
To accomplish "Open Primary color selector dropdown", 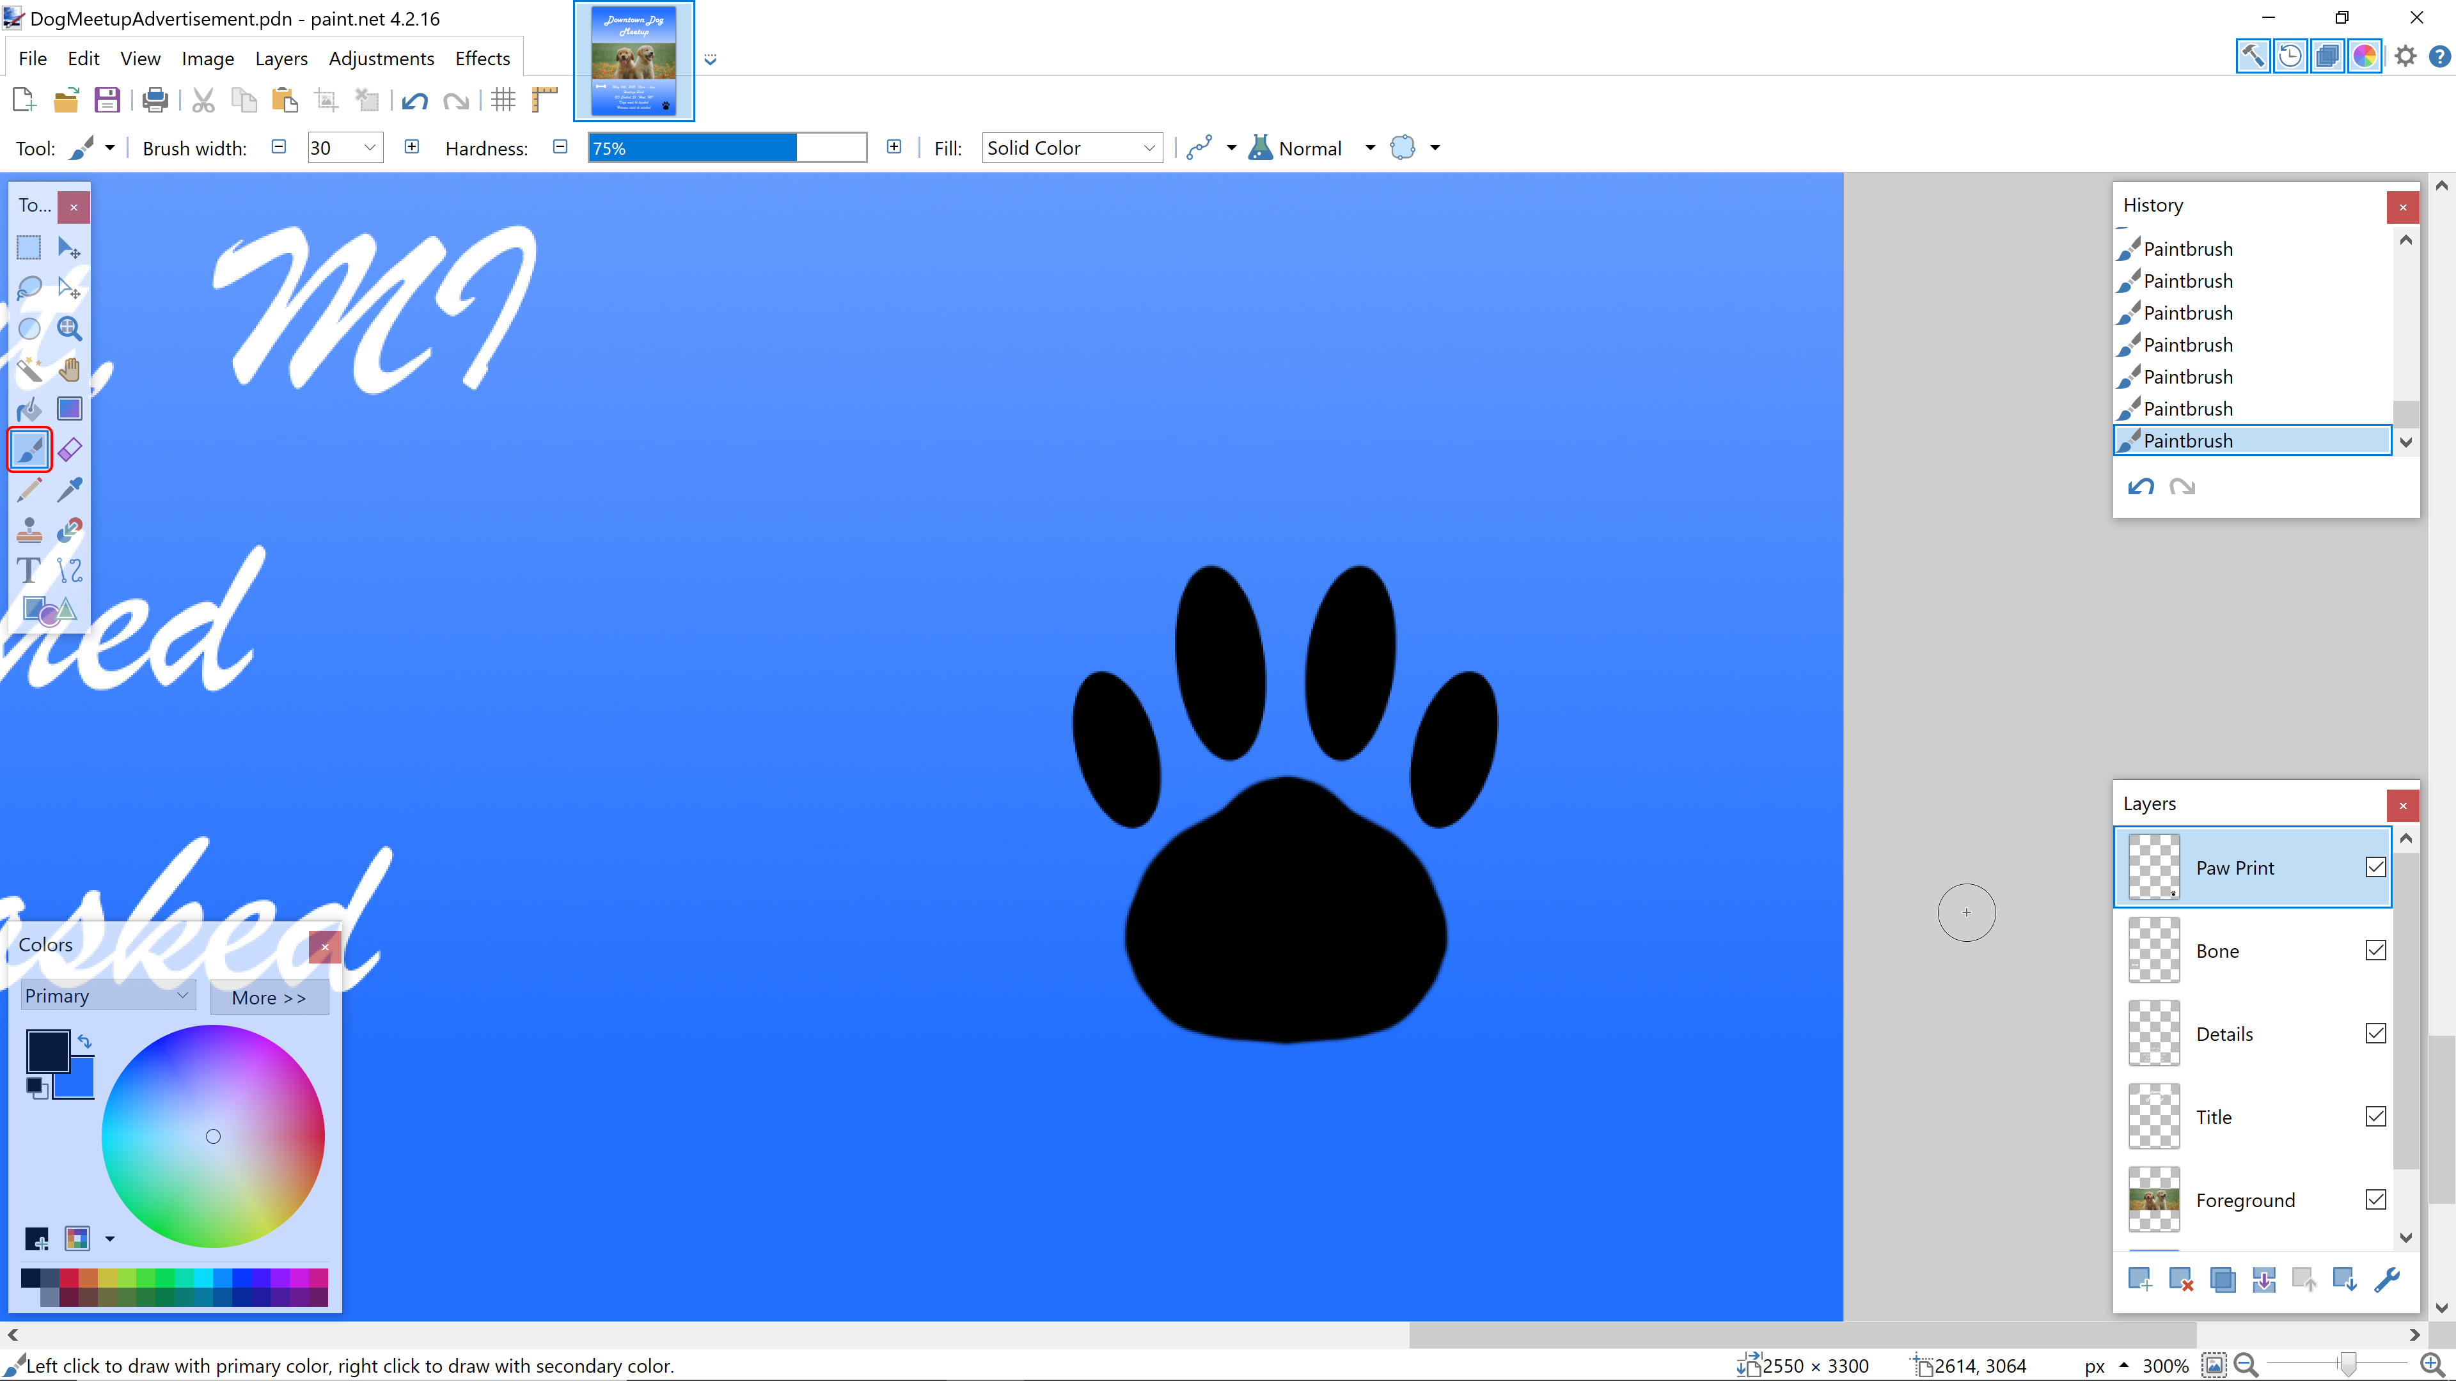I will pos(107,996).
